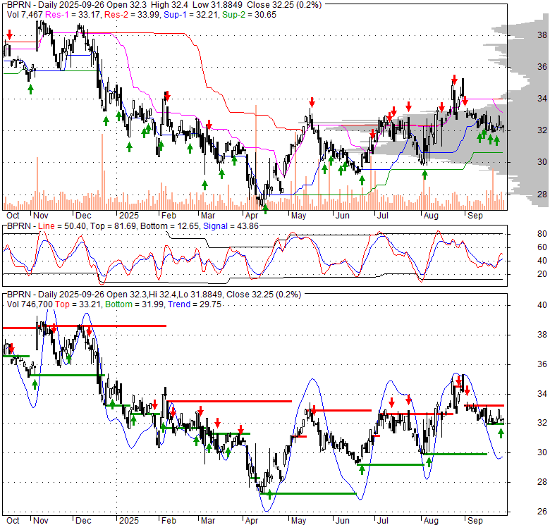The width and height of the screenshot is (550, 525).
Task: Select the oscillator Top = 81.69 value
Action: point(113,226)
